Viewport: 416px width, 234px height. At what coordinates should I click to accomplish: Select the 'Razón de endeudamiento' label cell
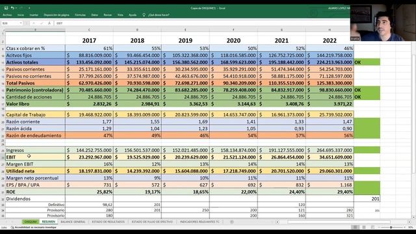35,135
